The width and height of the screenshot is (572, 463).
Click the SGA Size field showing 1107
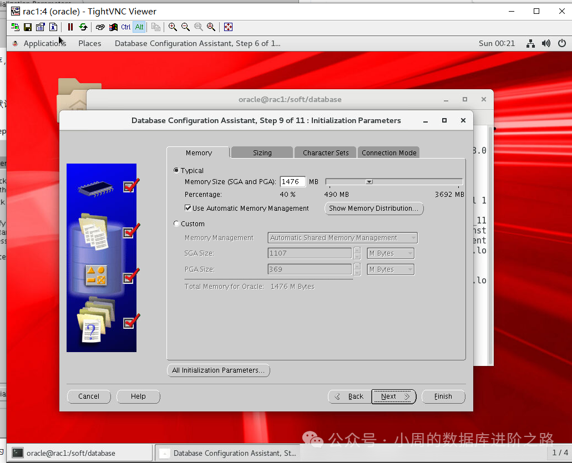click(x=310, y=253)
